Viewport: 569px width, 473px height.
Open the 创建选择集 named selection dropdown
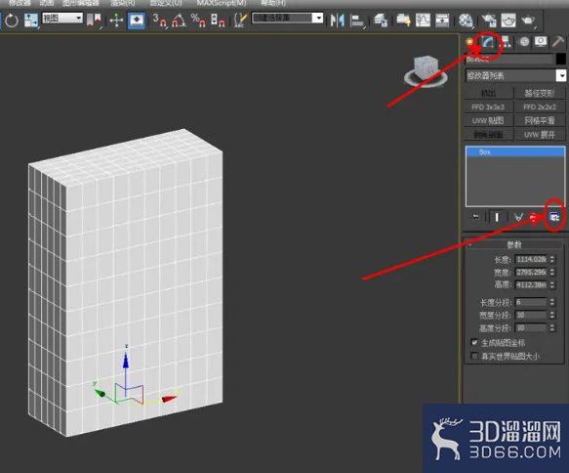tap(287, 18)
